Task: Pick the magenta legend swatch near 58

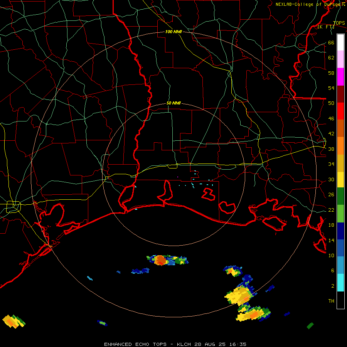Action: [340, 77]
